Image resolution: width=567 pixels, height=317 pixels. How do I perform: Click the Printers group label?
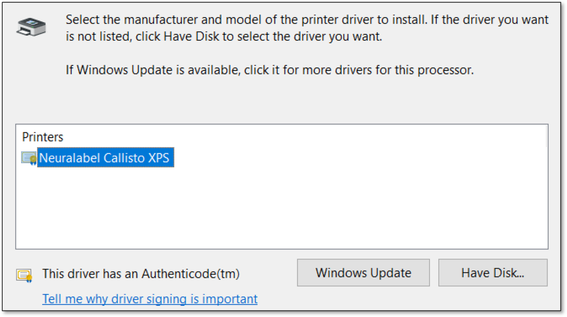click(x=43, y=137)
